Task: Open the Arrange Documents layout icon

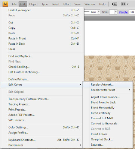Action: coord(123,4)
